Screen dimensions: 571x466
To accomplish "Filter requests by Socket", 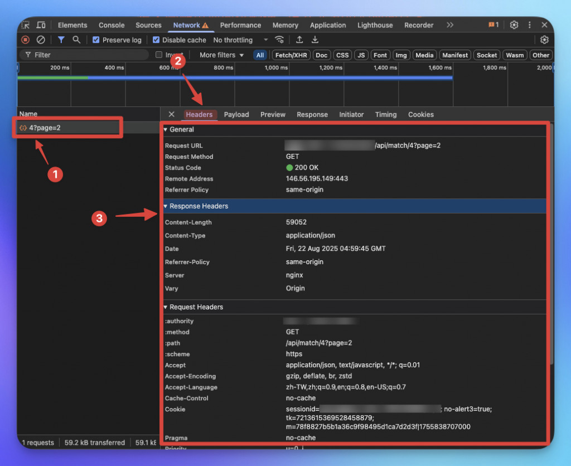I will click(x=486, y=55).
